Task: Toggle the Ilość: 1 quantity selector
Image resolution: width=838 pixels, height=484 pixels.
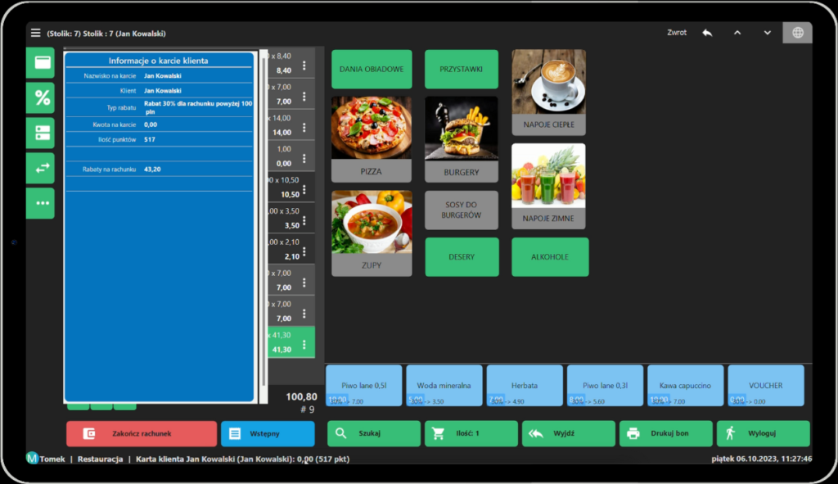Action: tap(471, 433)
